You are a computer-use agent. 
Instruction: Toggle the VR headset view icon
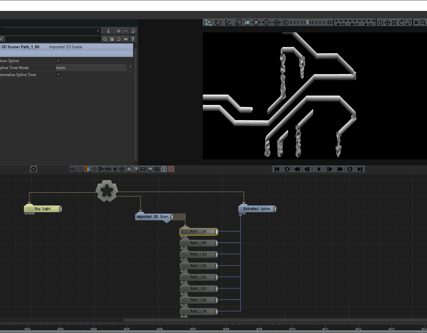143,169
